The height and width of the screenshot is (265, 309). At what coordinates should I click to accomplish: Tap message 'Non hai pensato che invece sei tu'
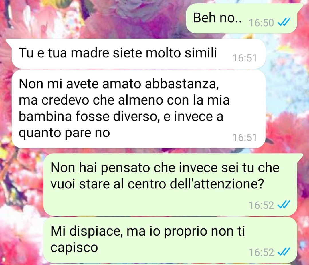coord(170,184)
